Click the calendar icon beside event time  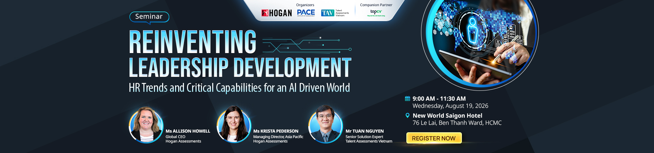(407, 99)
